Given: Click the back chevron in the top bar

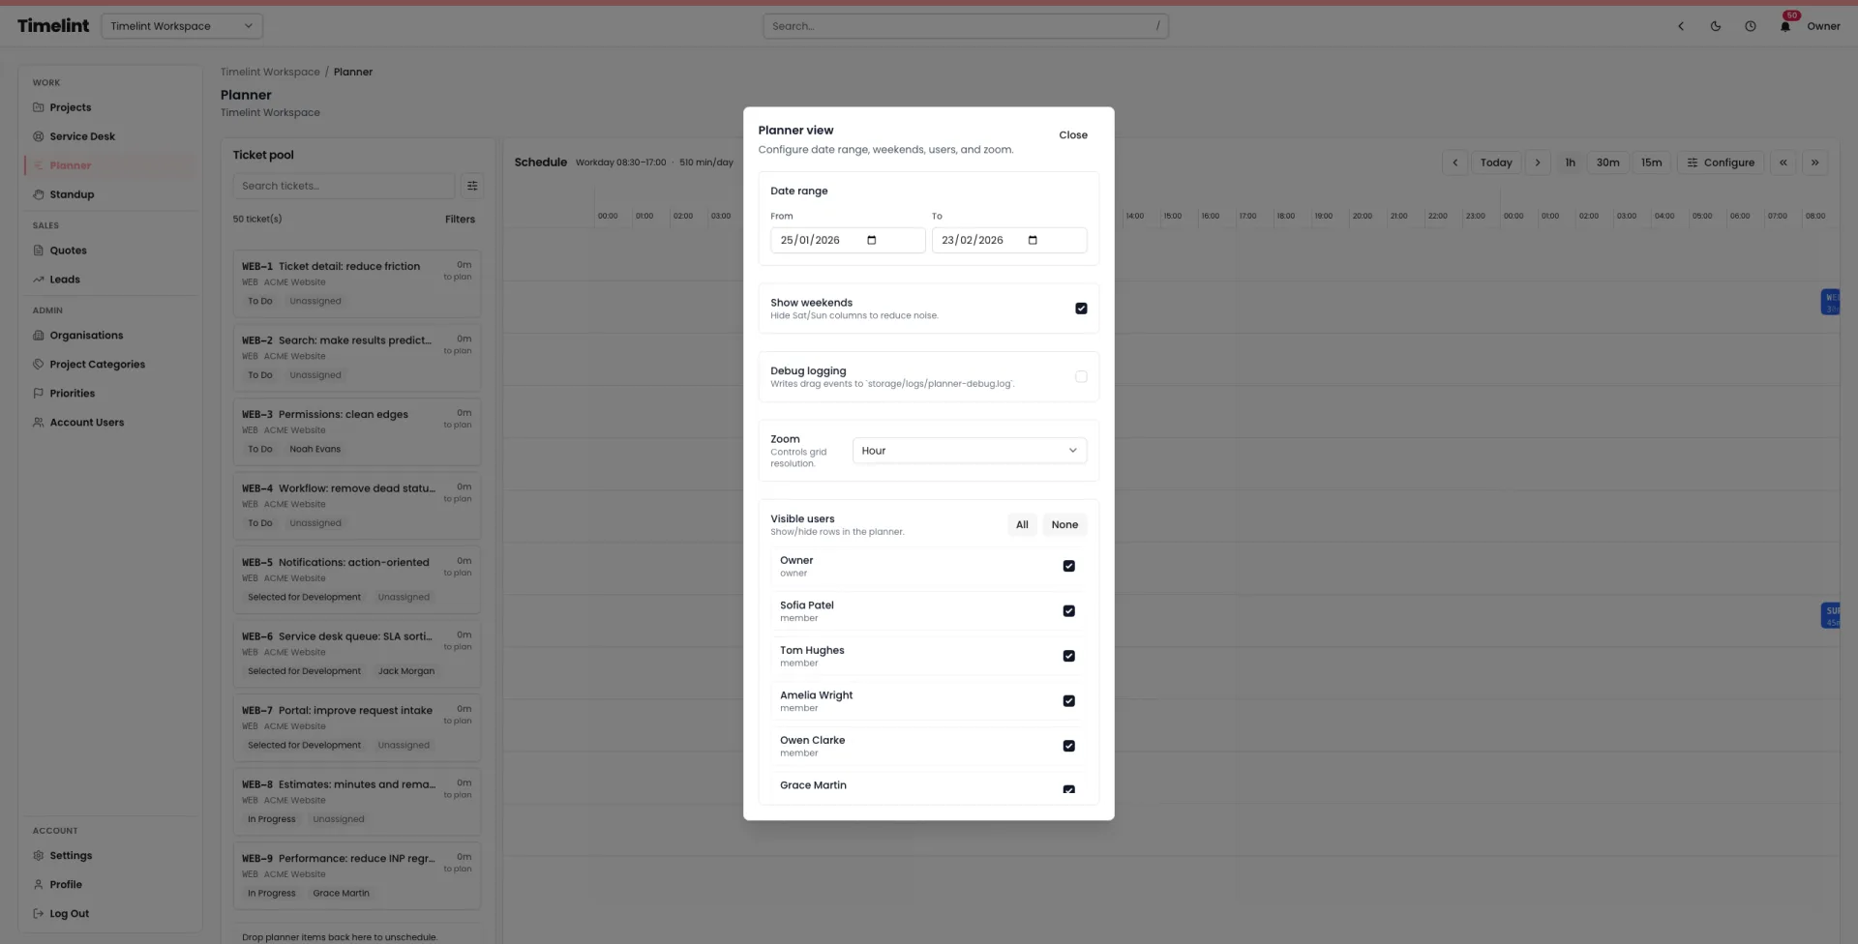Looking at the screenshot, I should (x=1681, y=26).
